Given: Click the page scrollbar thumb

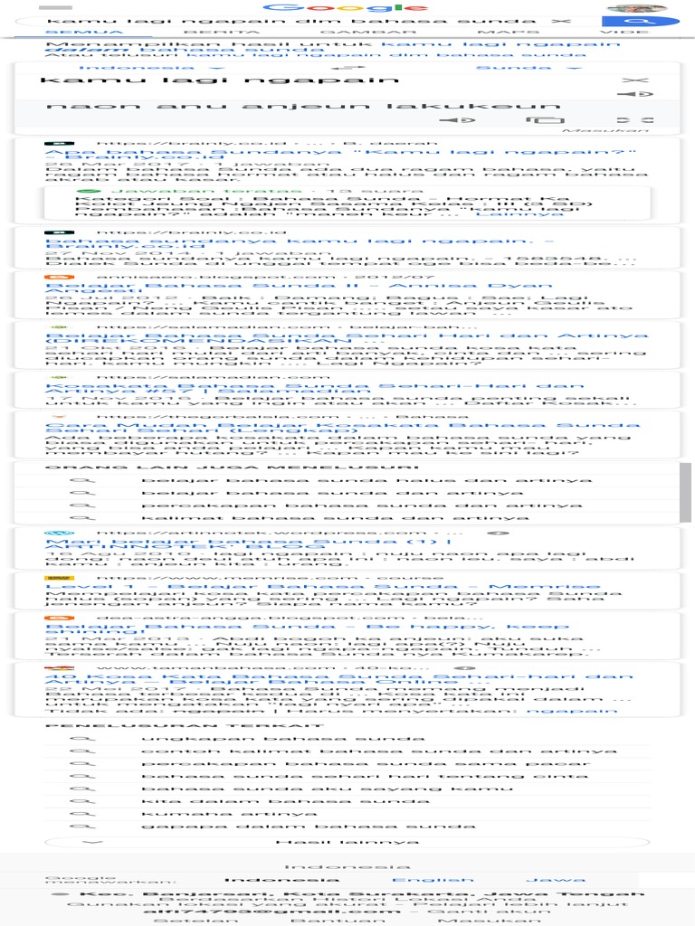Looking at the screenshot, I should point(685,493).
